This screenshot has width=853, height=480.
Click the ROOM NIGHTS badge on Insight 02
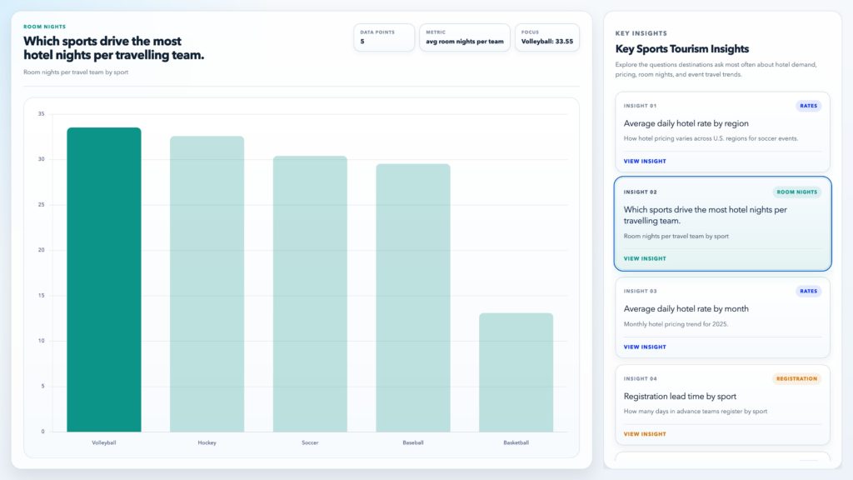(796, 192)
